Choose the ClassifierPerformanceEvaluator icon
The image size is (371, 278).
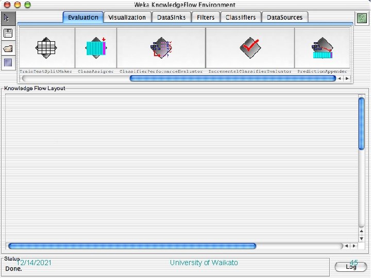tap(161, 48)
